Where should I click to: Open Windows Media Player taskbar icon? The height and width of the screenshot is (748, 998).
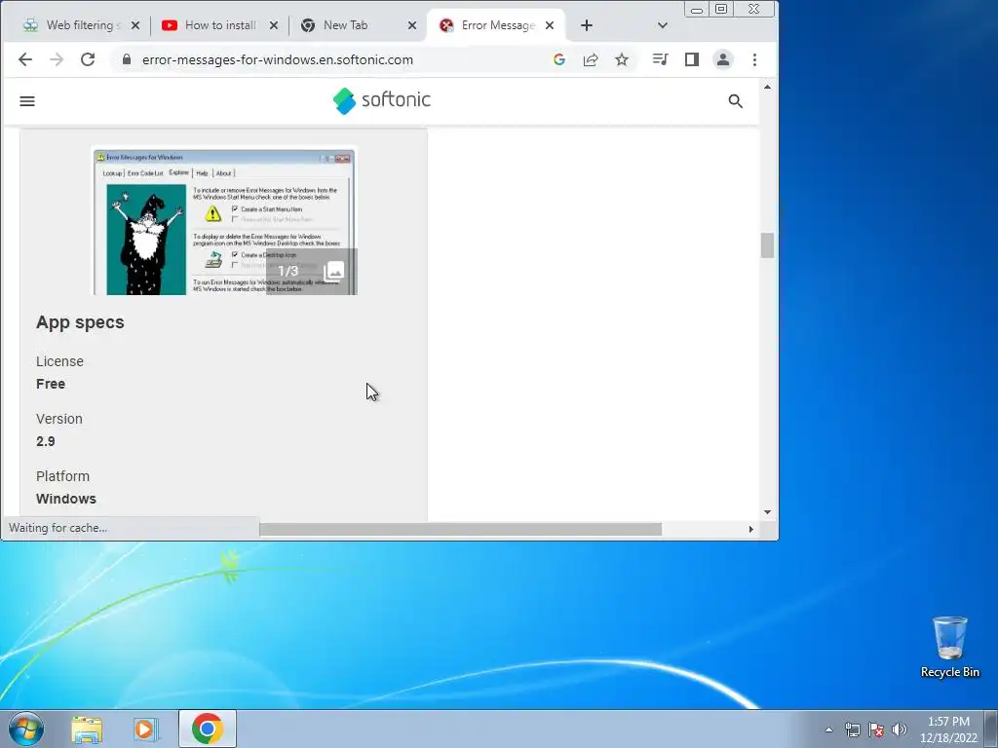(145, 729)
